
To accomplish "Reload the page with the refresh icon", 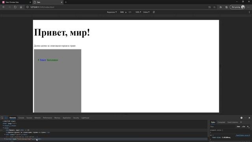I will pyautogui.click(x=15, y=7).
